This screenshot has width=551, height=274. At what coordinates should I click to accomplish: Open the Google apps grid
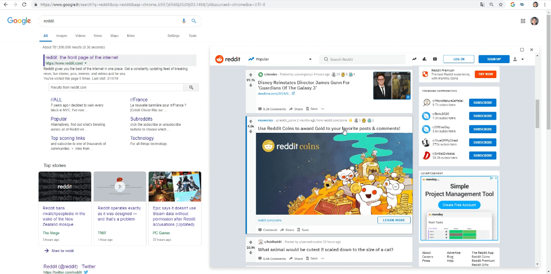(x=523, y=21)
